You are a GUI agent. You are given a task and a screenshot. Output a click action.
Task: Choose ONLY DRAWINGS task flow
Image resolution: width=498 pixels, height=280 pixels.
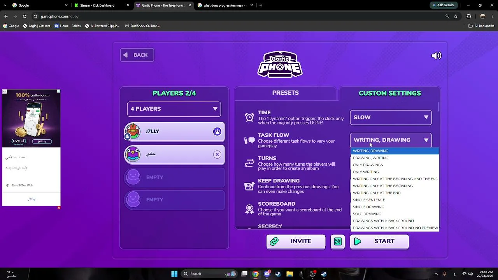pyautogui.click(x=395, y=165)
